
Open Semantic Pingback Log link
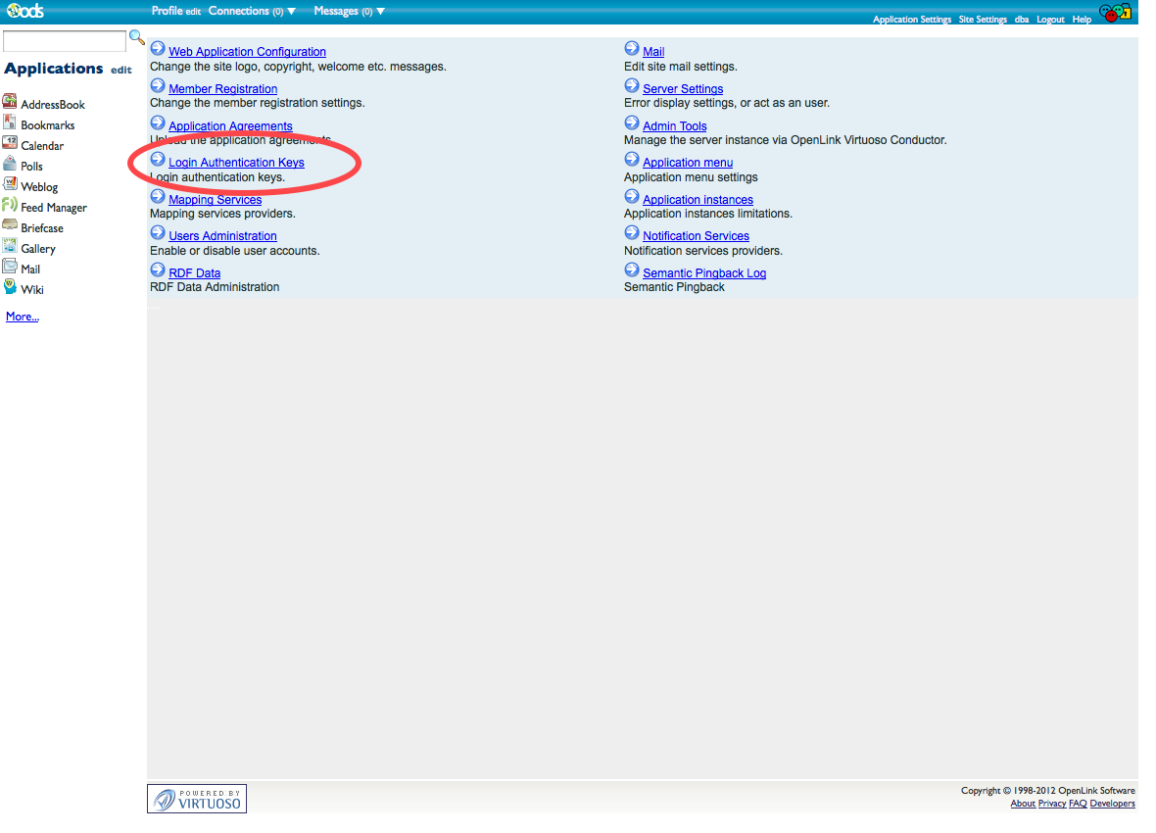pos(704,273)
